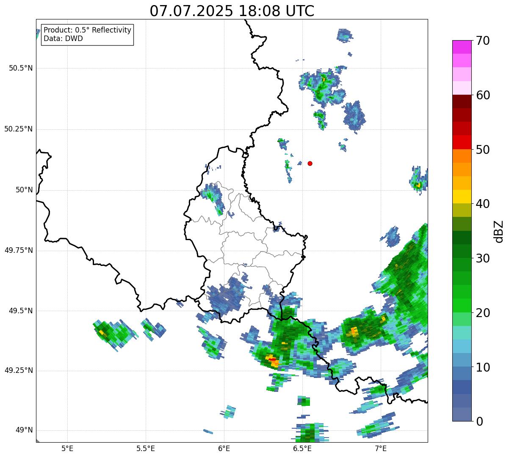
Task: Click the title '07.07.2025 18:08 UTC'
Action: pyautogui.click(x=232, y=11)
